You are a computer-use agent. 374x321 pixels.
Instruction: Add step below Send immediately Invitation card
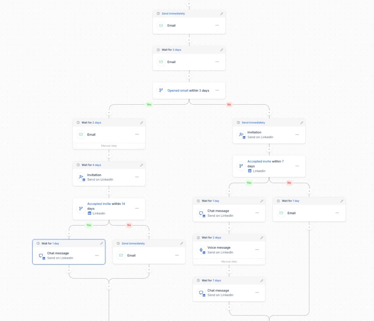269,150
